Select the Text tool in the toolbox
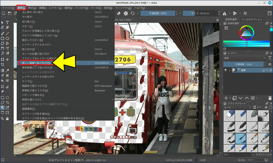273x163 pixels. [7, 22]
